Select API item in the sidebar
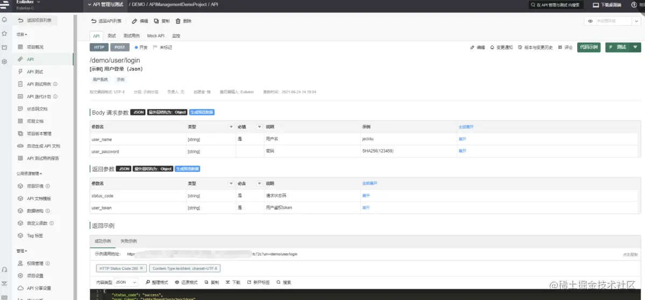 44,60
